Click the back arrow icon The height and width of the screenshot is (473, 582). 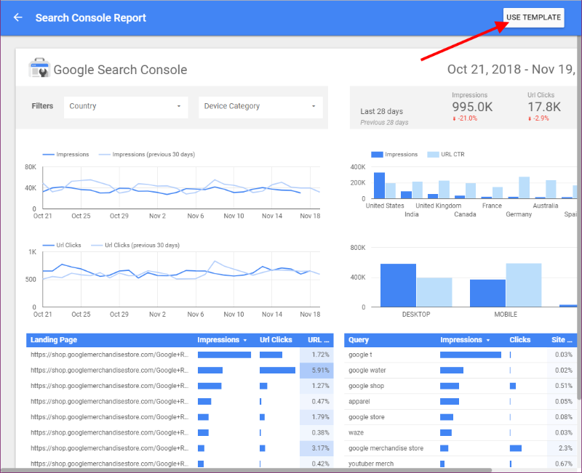tap(18, 17)
